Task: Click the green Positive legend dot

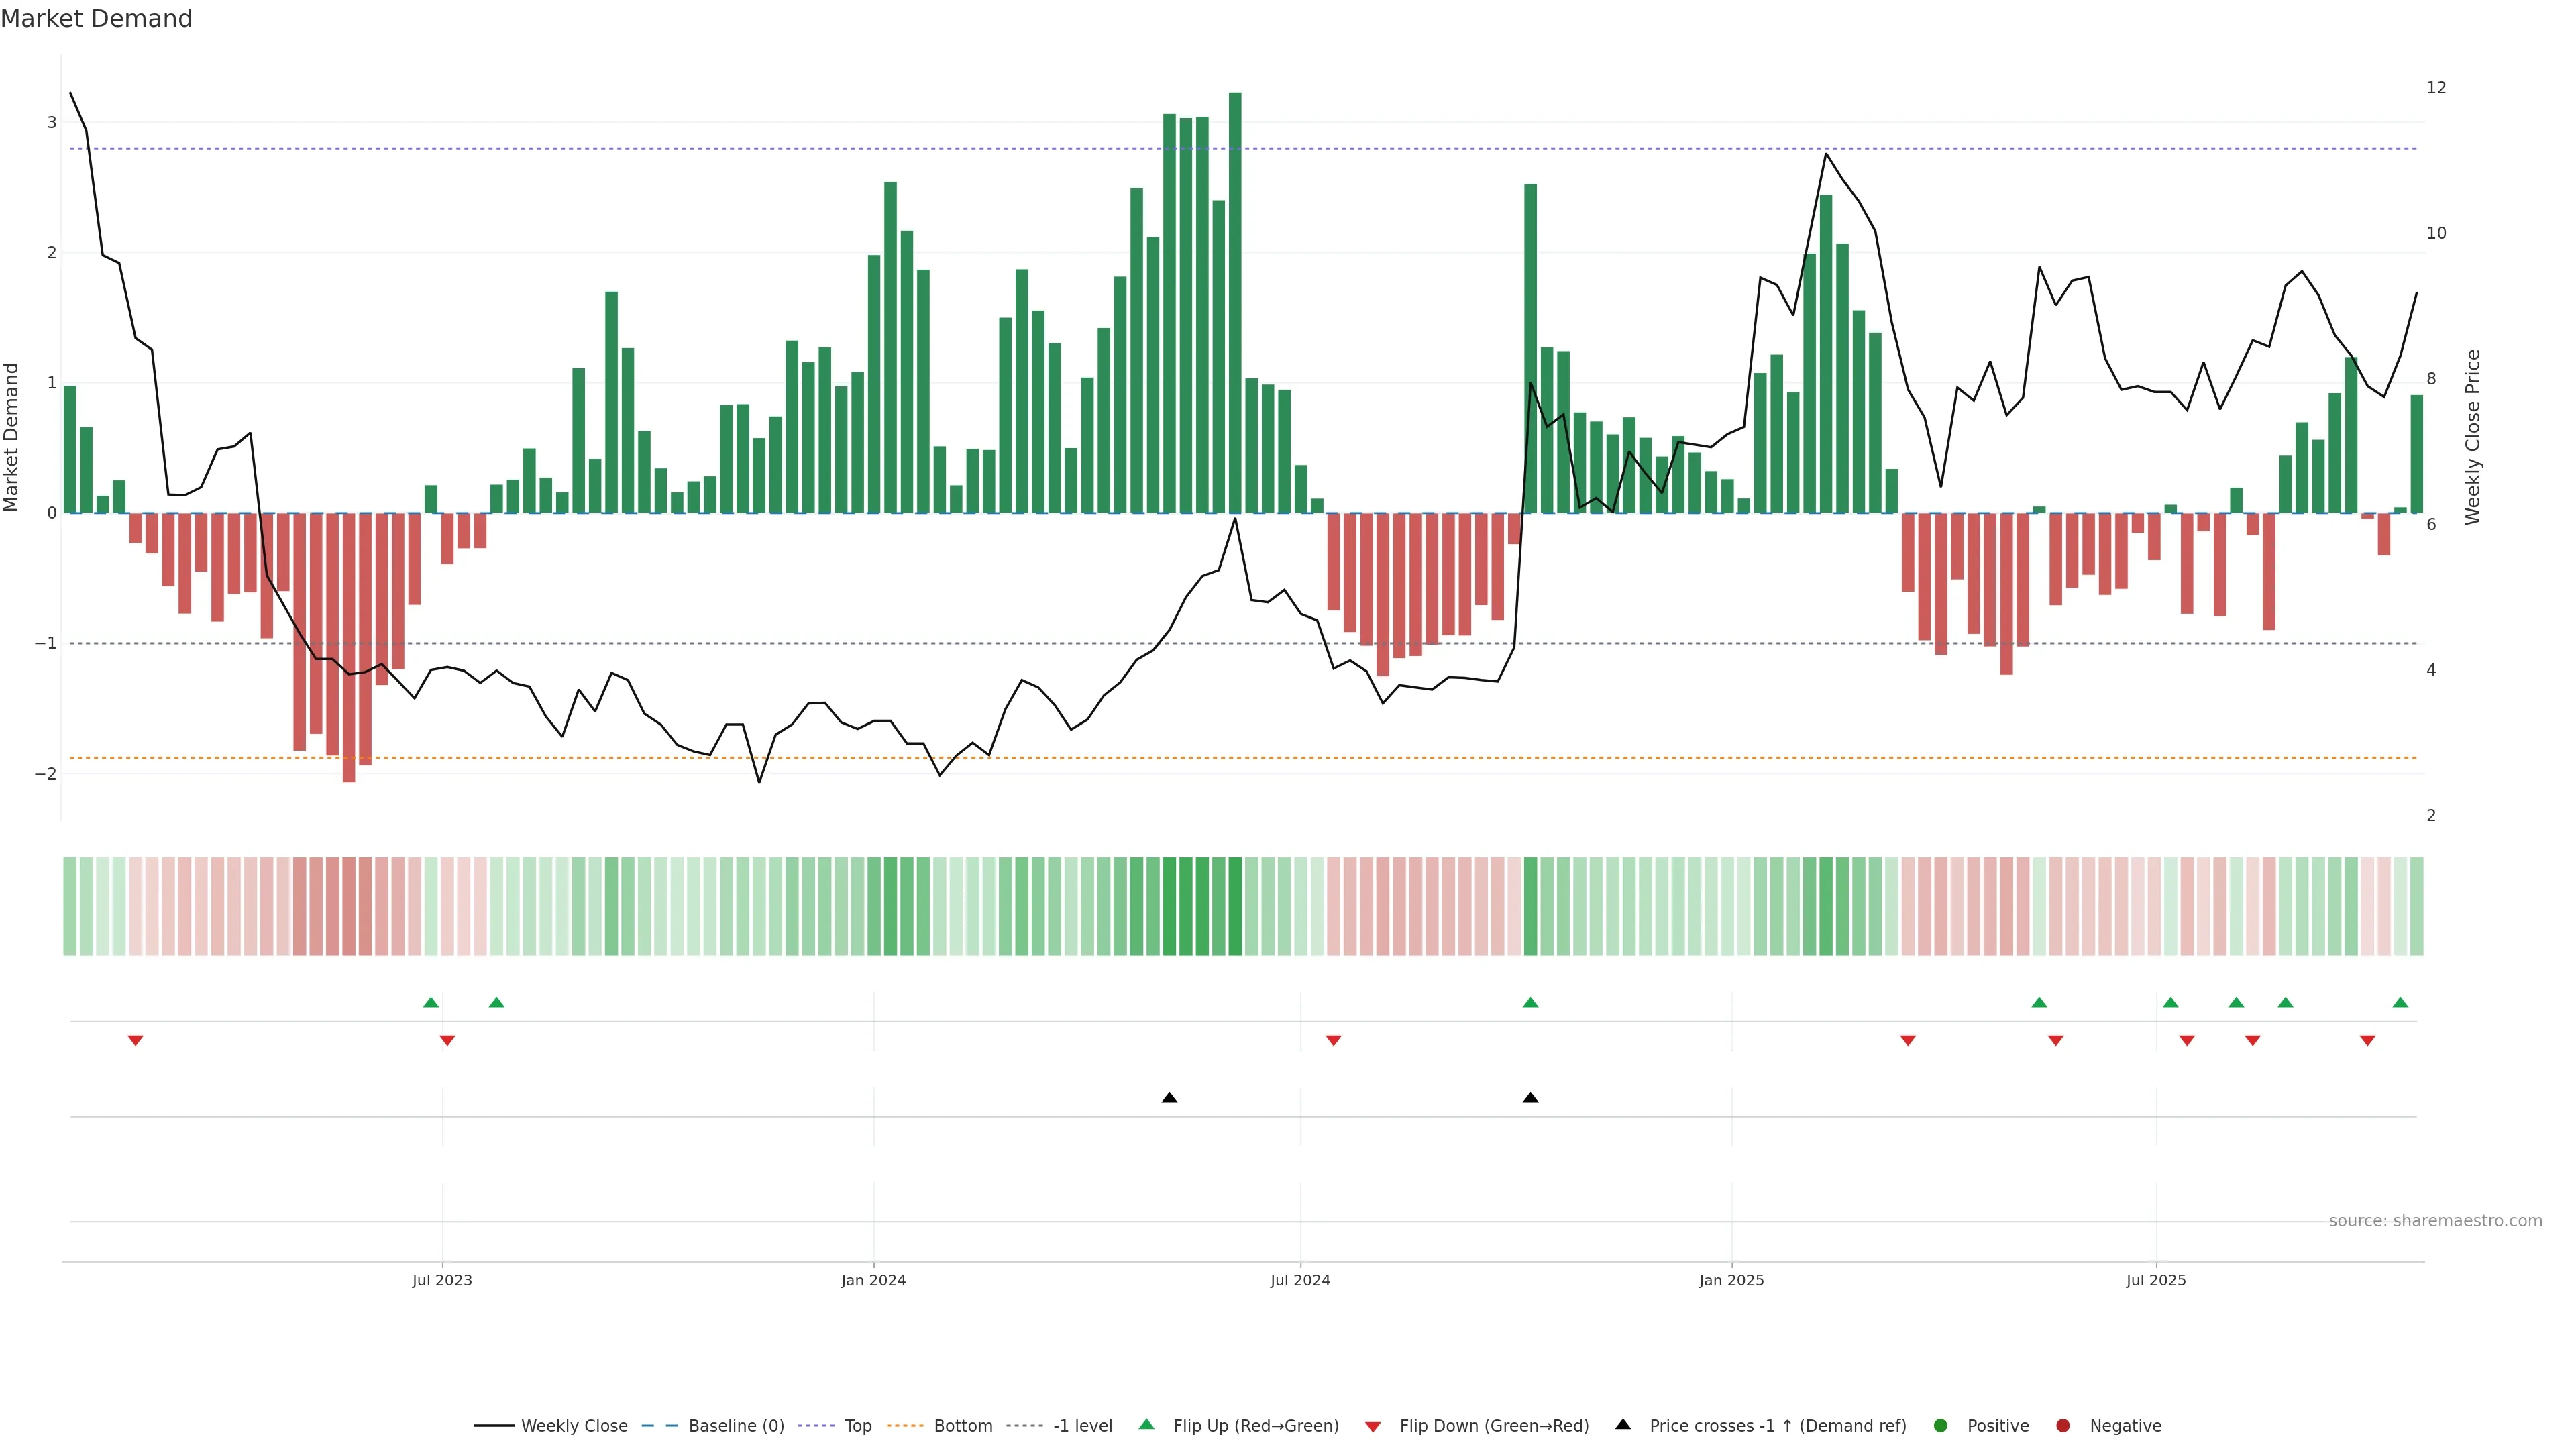Action: pyautogui.click(x=1941, y=1426)
